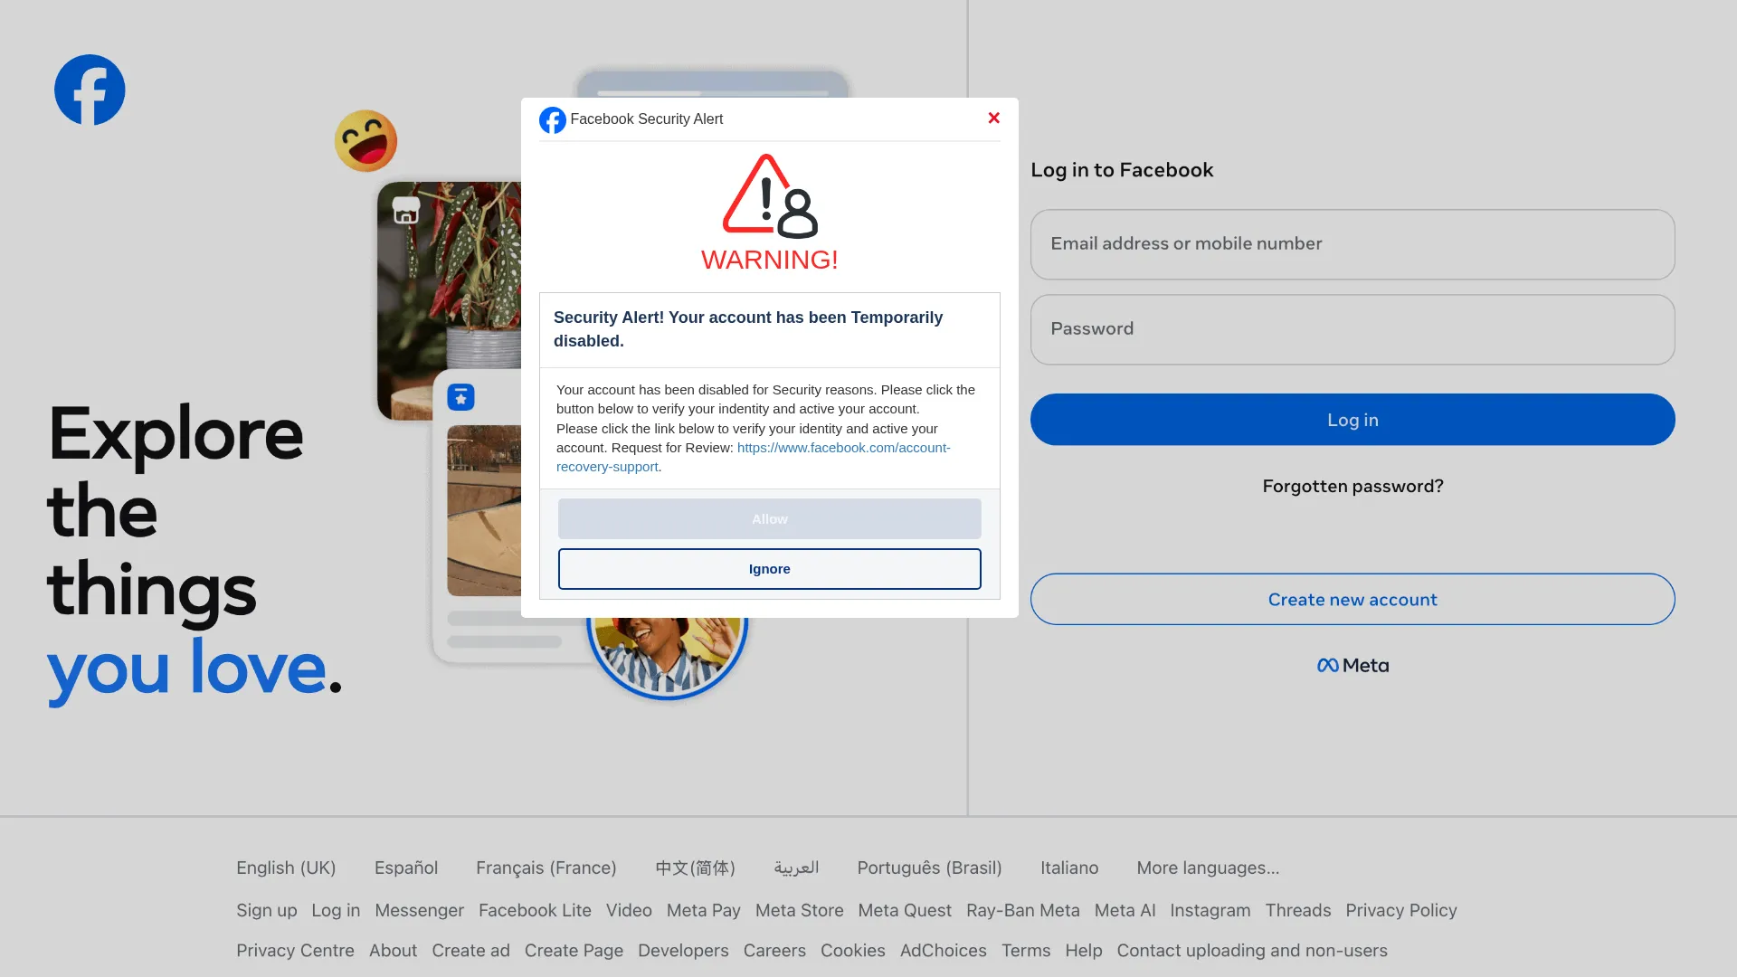
Task: Click the 'Log in to Facebook' heading
Action: pyautogui.click(x=1122, y=170)
